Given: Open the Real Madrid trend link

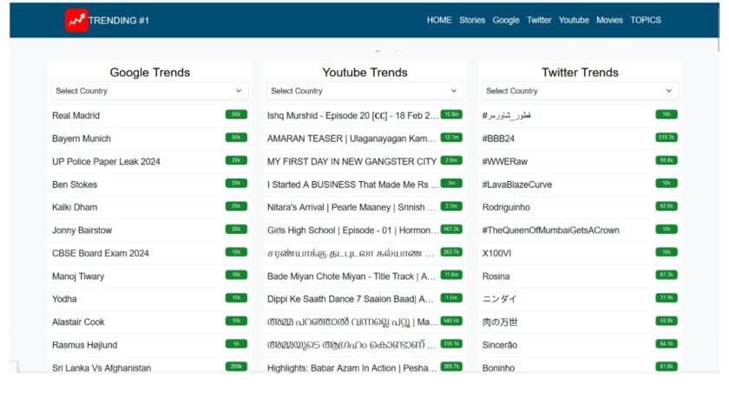Looking at the screenshot, I should point(76,115).
